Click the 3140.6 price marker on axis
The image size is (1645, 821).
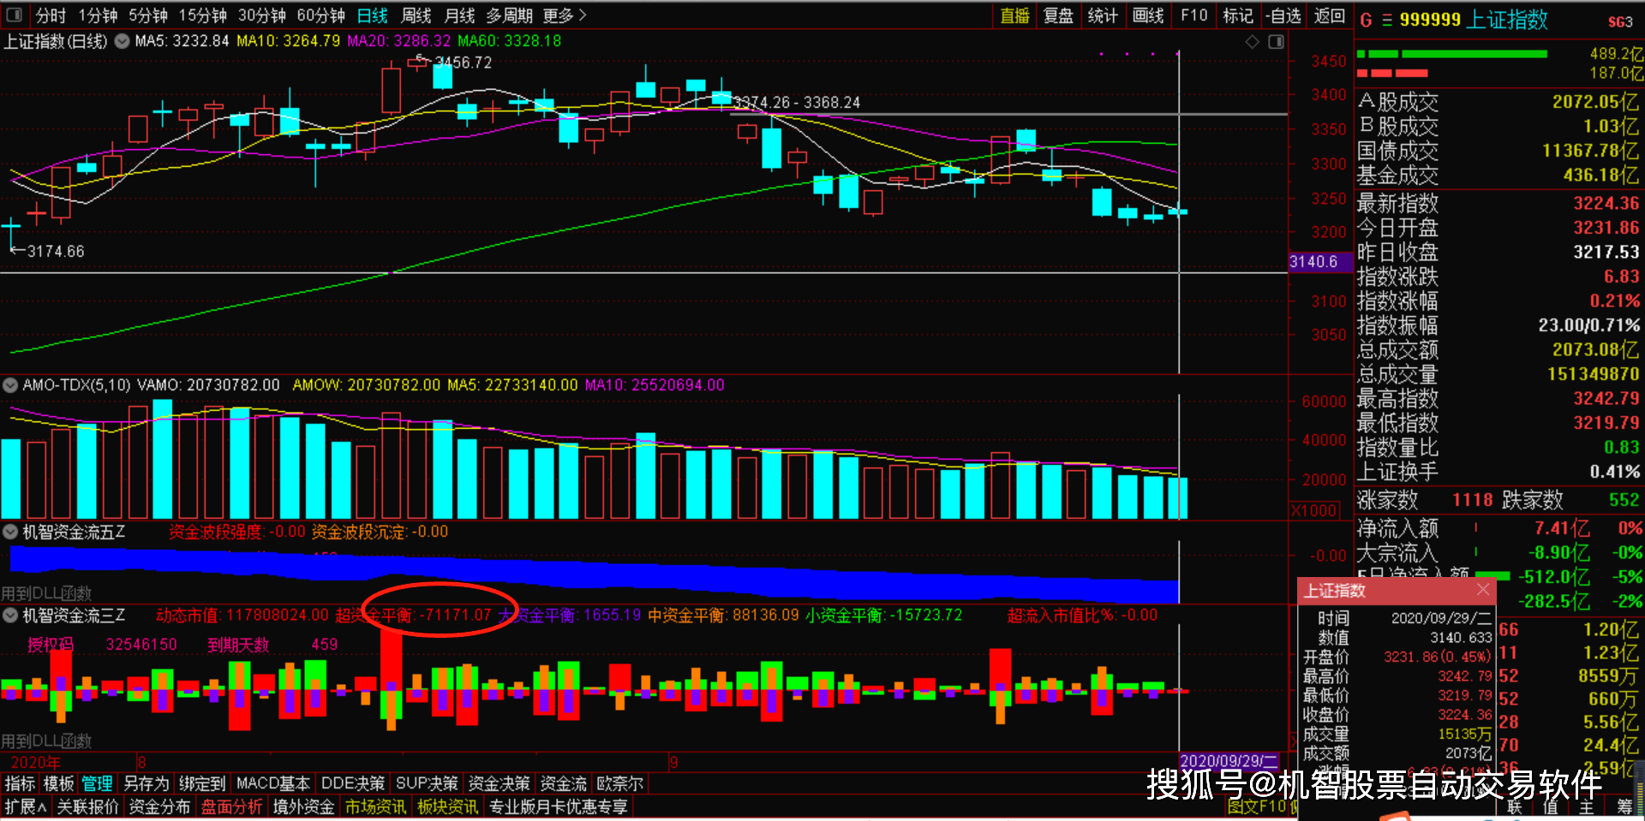pos(1313,262)
